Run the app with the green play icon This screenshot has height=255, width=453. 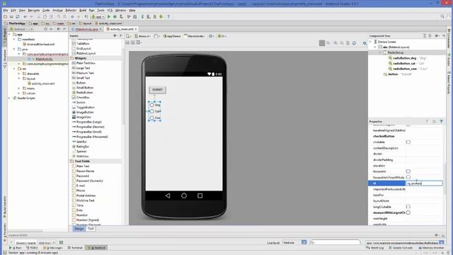pyautogui.click(x=109, y=17)
